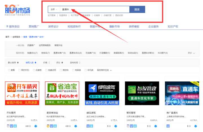This screenshot has height=132, width=203.
Task: Click the 服务市场 logo
Action: tap(17, 10)
